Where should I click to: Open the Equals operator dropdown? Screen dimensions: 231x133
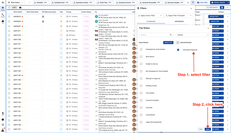point(193,35)
